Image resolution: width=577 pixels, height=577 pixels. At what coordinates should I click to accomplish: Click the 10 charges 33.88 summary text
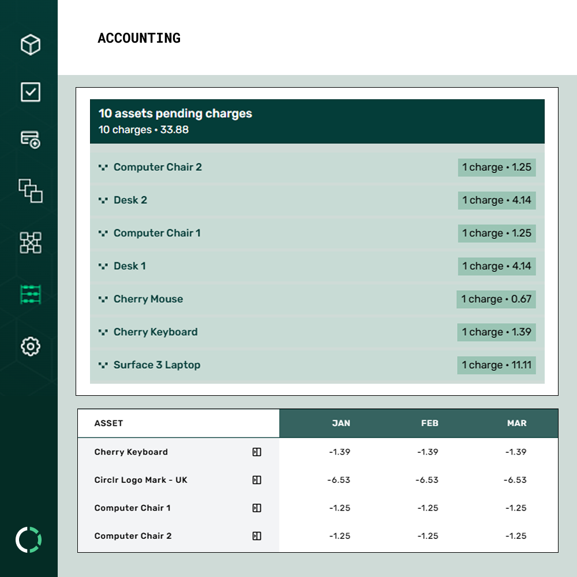coord(144,129)
